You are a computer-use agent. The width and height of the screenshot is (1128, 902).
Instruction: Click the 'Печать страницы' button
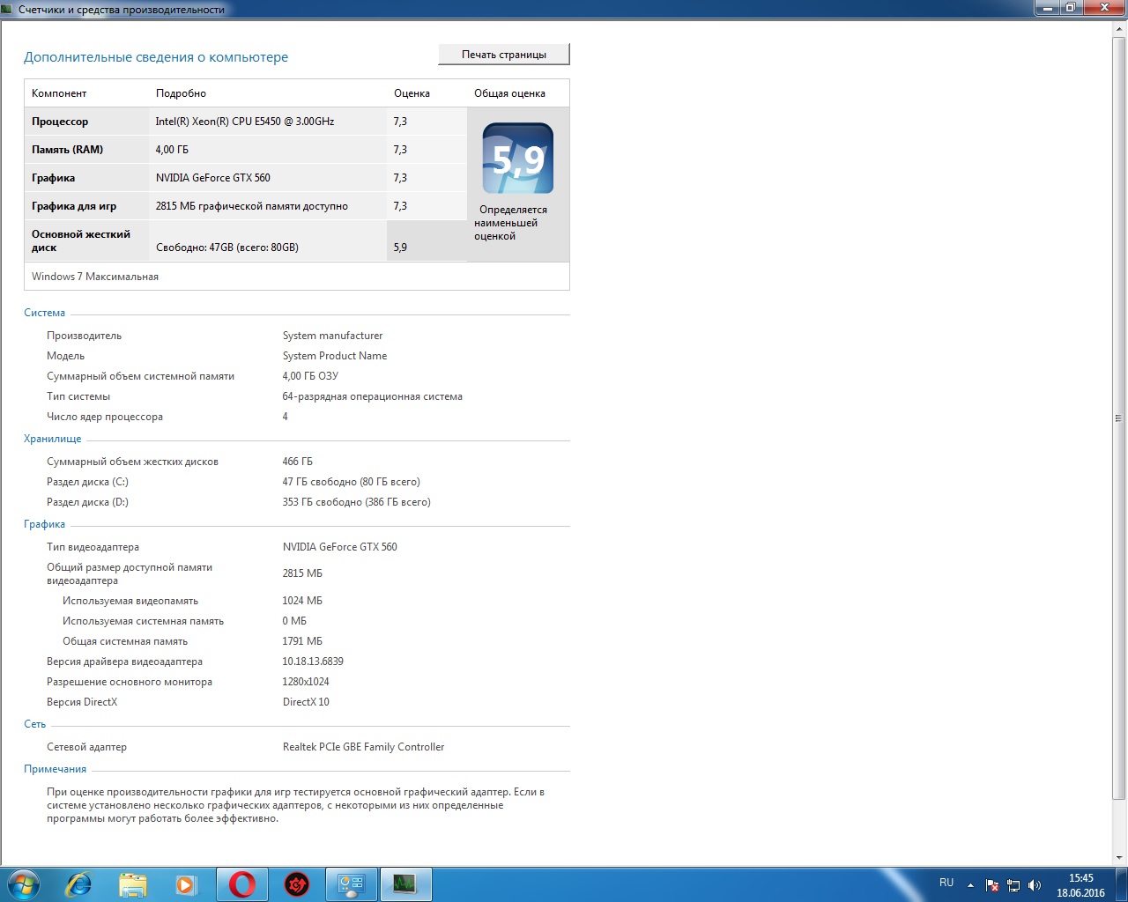[x=504, y=55]
